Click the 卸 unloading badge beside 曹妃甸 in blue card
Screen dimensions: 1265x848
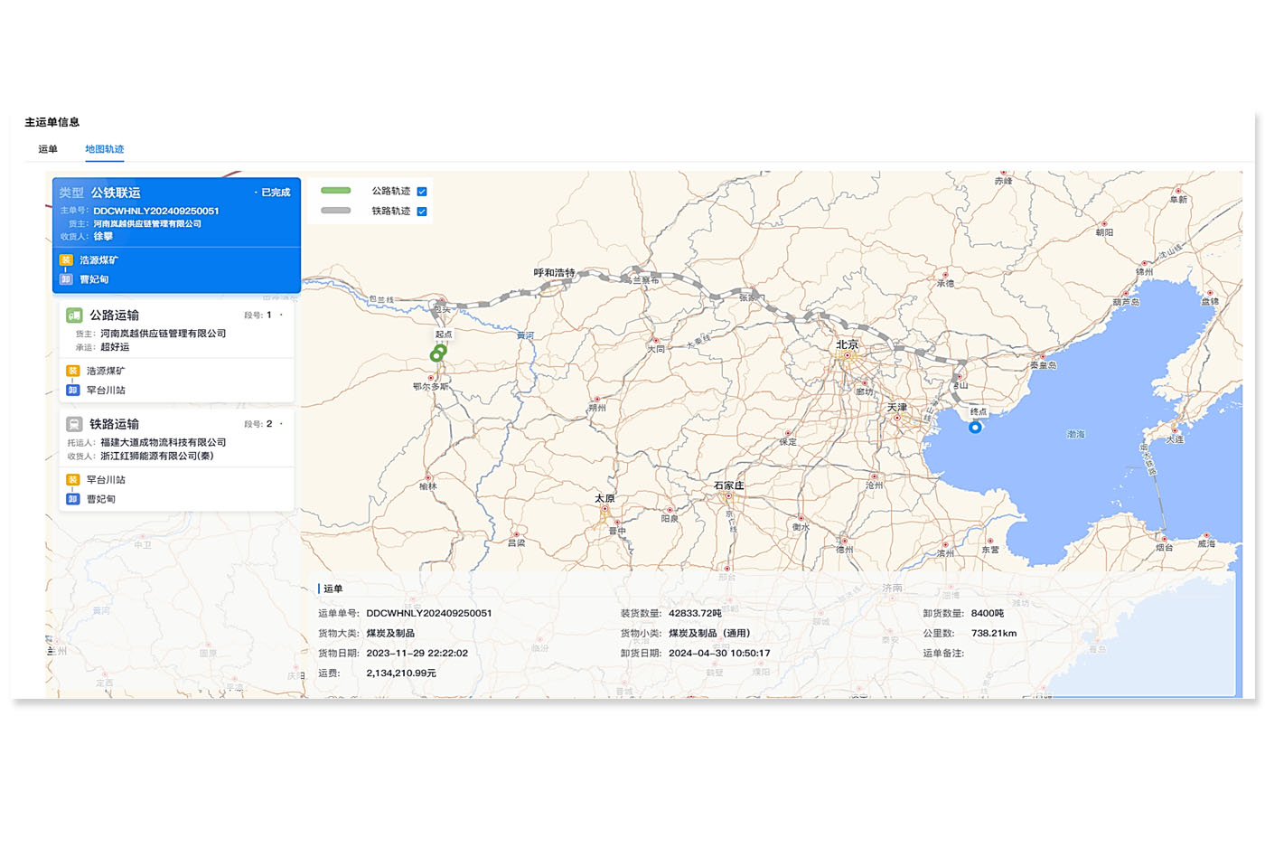pyautogui.click(x=66, y=279)
